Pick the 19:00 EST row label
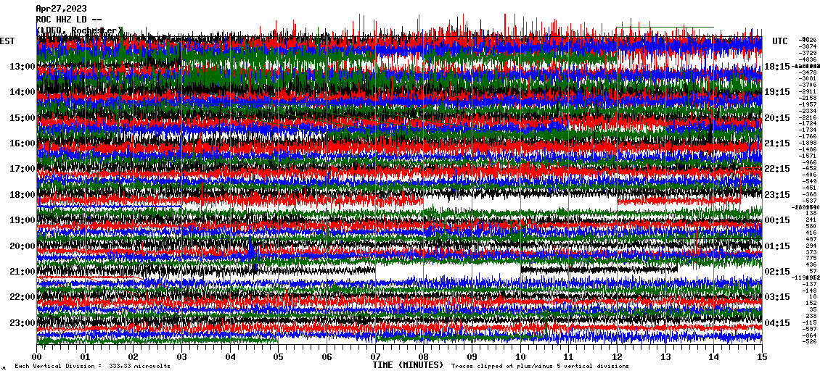820x376 pixels. (22, 220)
